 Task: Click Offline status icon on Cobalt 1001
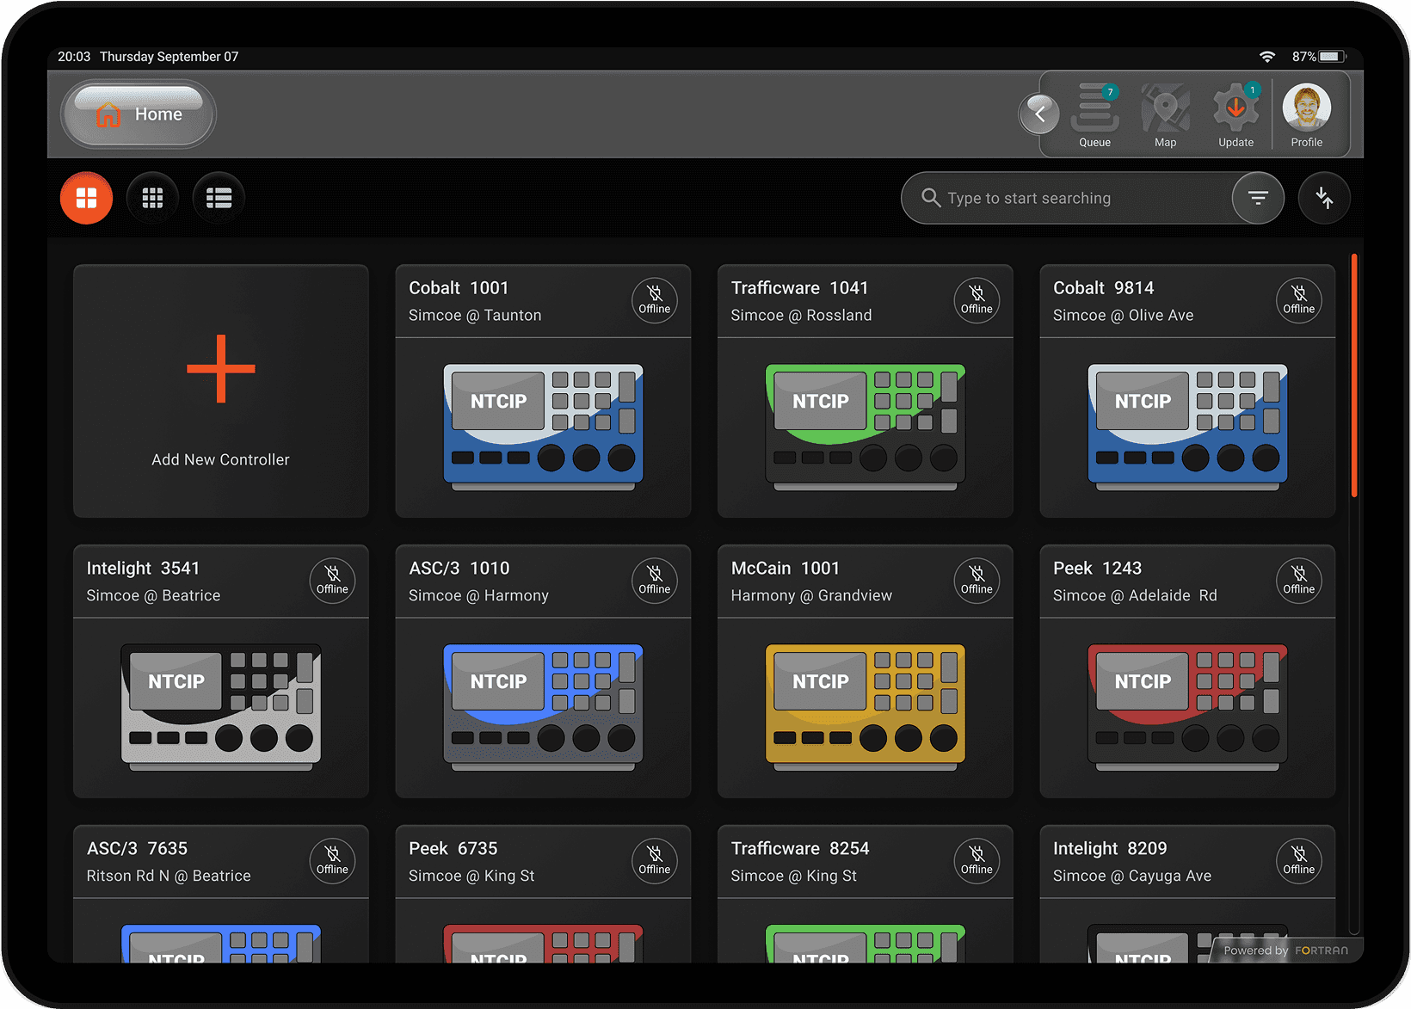(x=654, y=300)
